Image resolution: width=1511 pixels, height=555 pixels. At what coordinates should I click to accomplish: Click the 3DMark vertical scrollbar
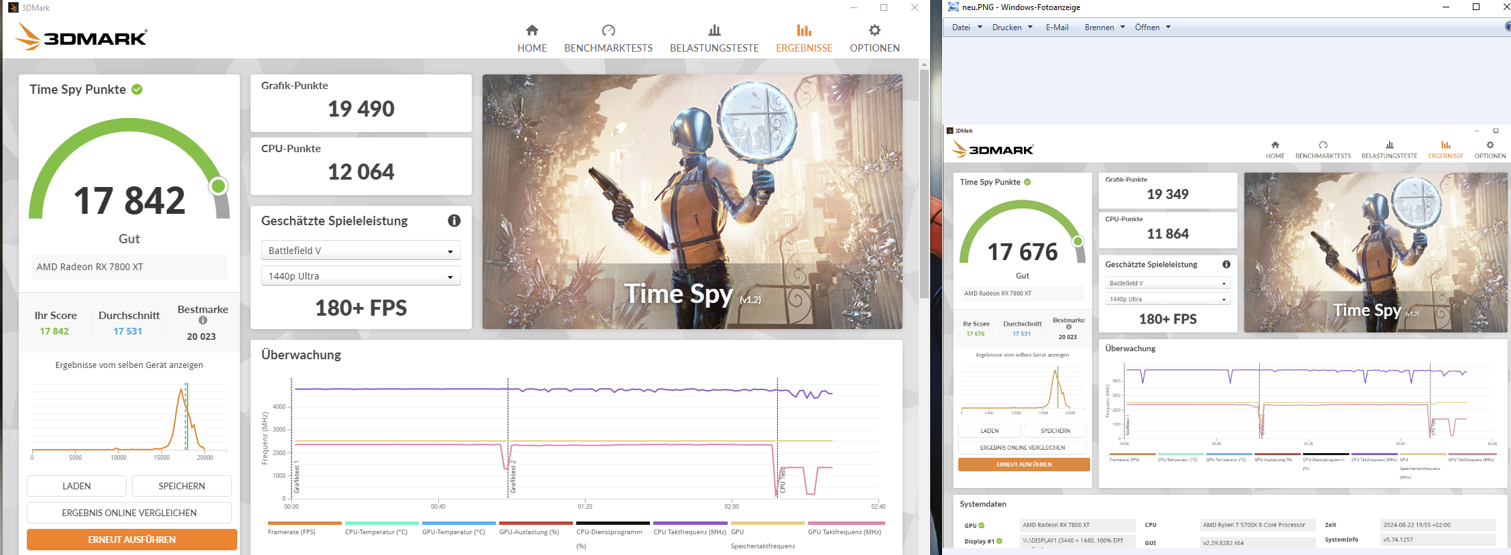pyautogui.click(x=924, y=184)
